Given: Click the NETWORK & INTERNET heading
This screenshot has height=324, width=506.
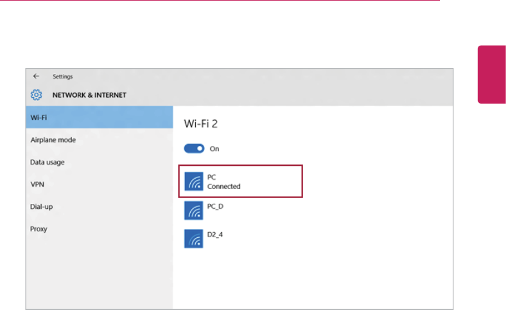Looking at the screenshot, I should tap(89, 95).
